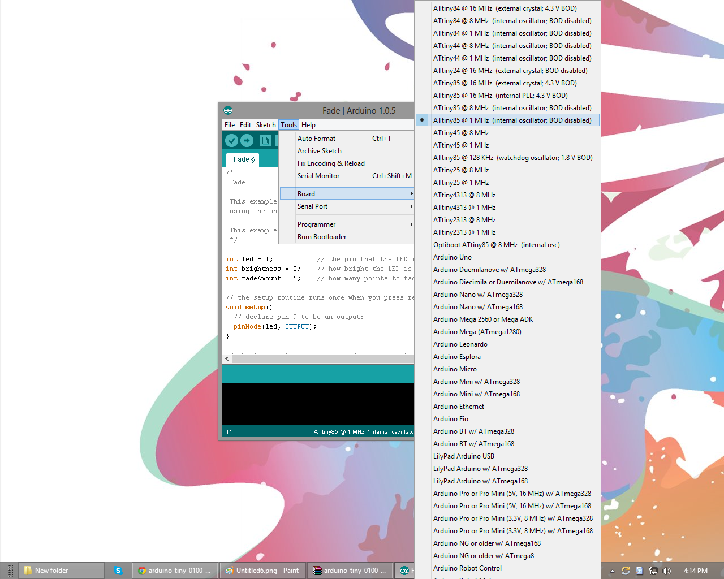The image size is (724, 579).
Task: Click the magnifier document tray icon
Action: 639,571
